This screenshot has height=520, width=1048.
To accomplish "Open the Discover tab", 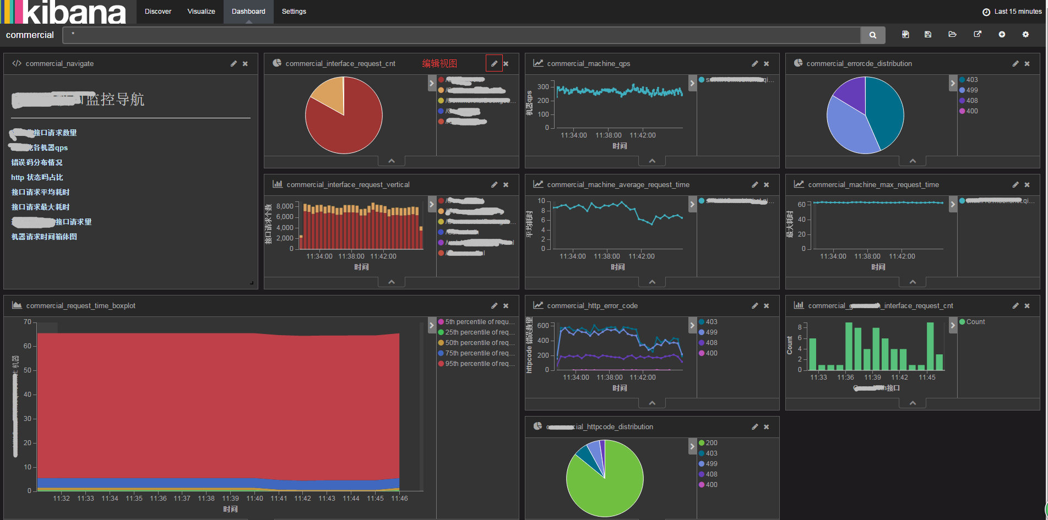I will [x=158, y=12].
